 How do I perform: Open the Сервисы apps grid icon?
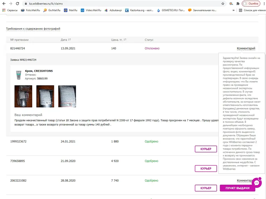click(4, 10)
